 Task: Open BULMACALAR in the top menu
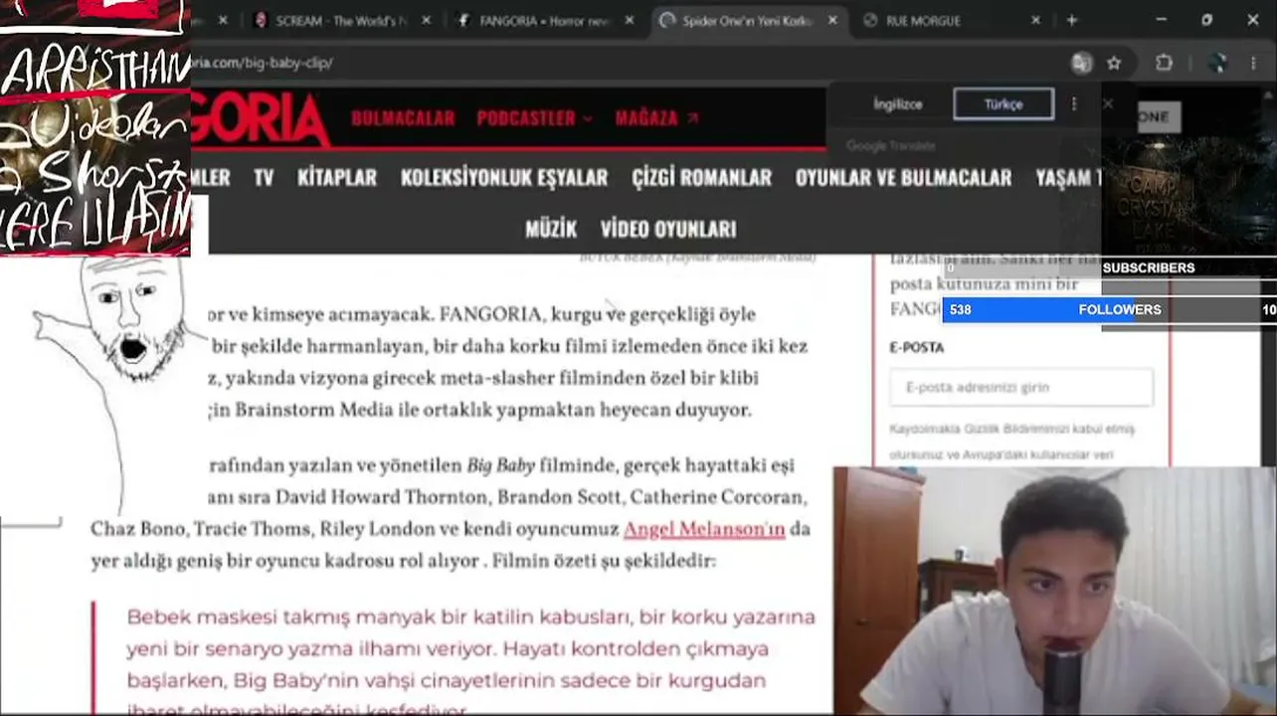(x=403, y=118)
